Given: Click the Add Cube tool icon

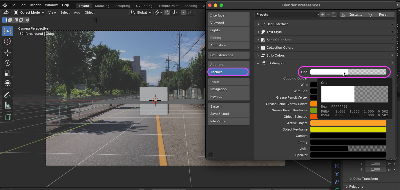Looking at the screenshot, I should tap(8, 117).
